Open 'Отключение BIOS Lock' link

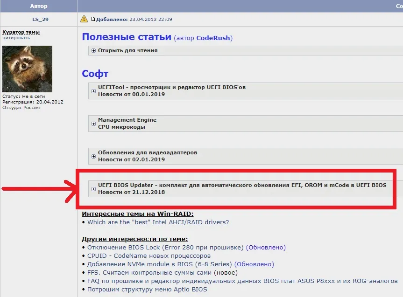point(165,247)
